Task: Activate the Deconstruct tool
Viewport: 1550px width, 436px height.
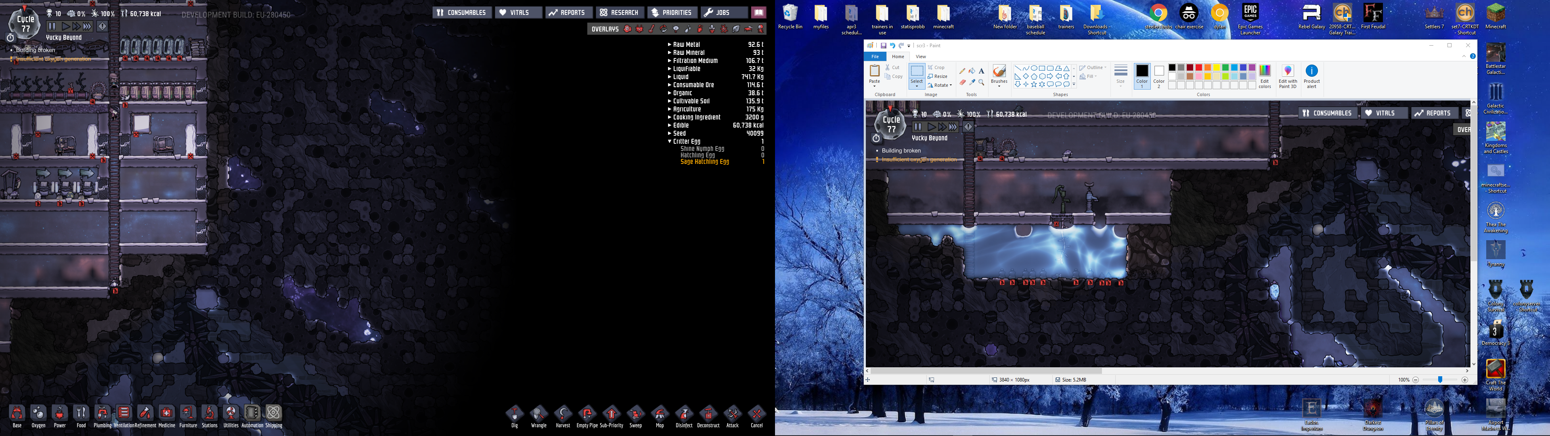Action: tap(708, 414)
